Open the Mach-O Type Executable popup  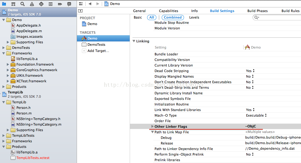[256, 115]
